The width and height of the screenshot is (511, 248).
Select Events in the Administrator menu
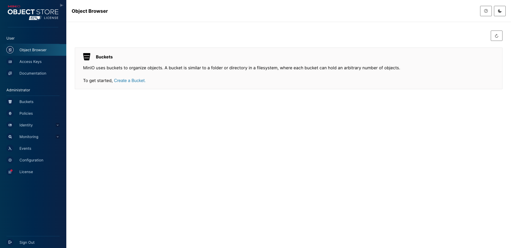tap(33, 148)
